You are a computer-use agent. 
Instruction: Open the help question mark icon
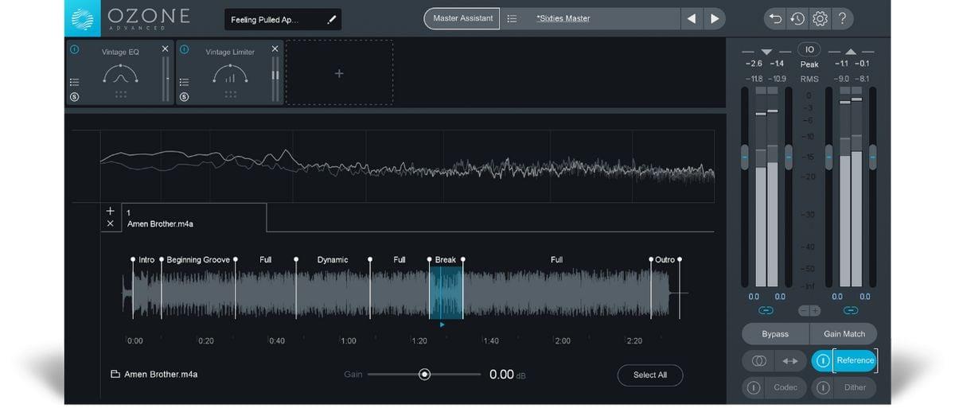pos(843,18)
